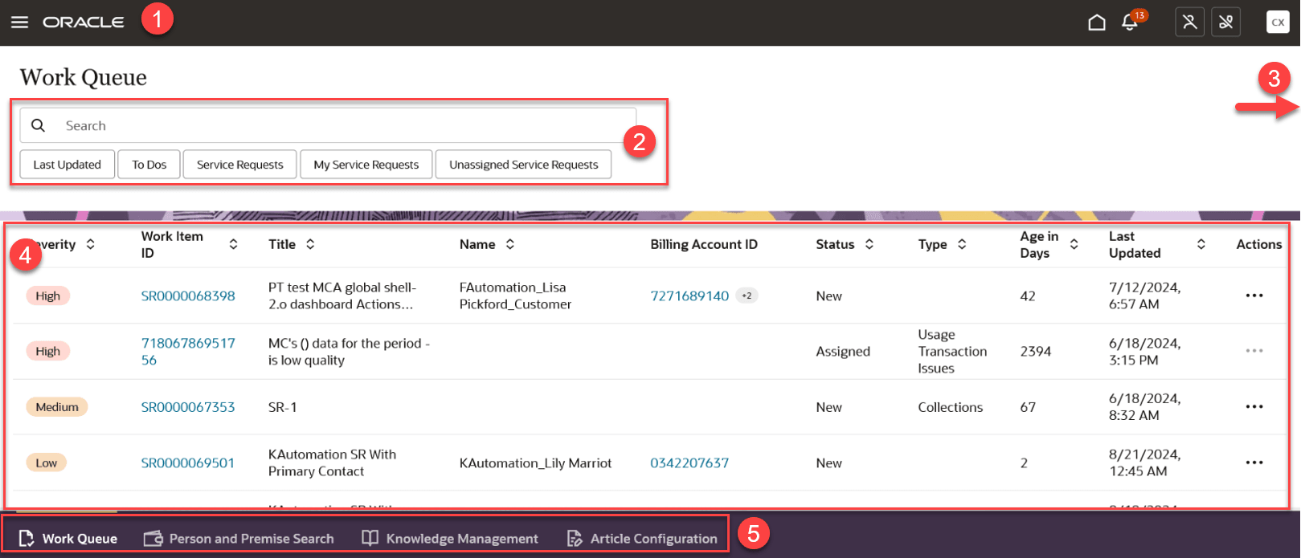Screen dimensions: 1301x558
Task: Click the title 'SR-1'
Action: point(283,407)
